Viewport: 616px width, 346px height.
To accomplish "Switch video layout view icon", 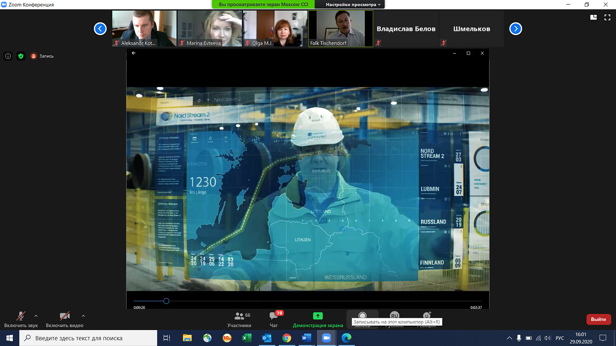I will [593, 17].
